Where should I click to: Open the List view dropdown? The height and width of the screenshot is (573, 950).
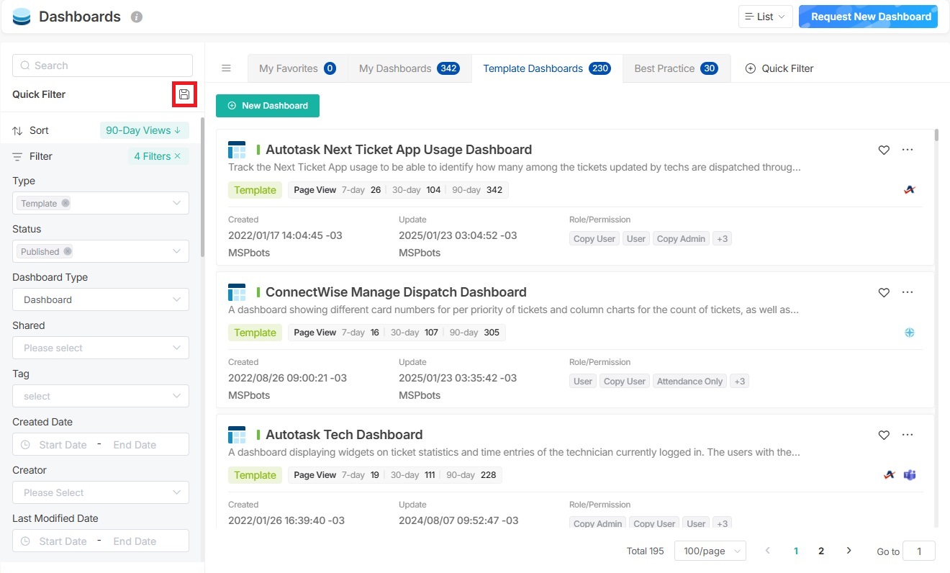[765, 17]
